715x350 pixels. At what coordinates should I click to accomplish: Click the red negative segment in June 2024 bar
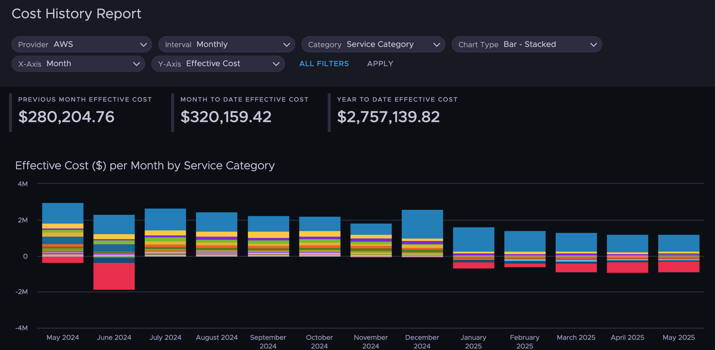pos(114,276)
